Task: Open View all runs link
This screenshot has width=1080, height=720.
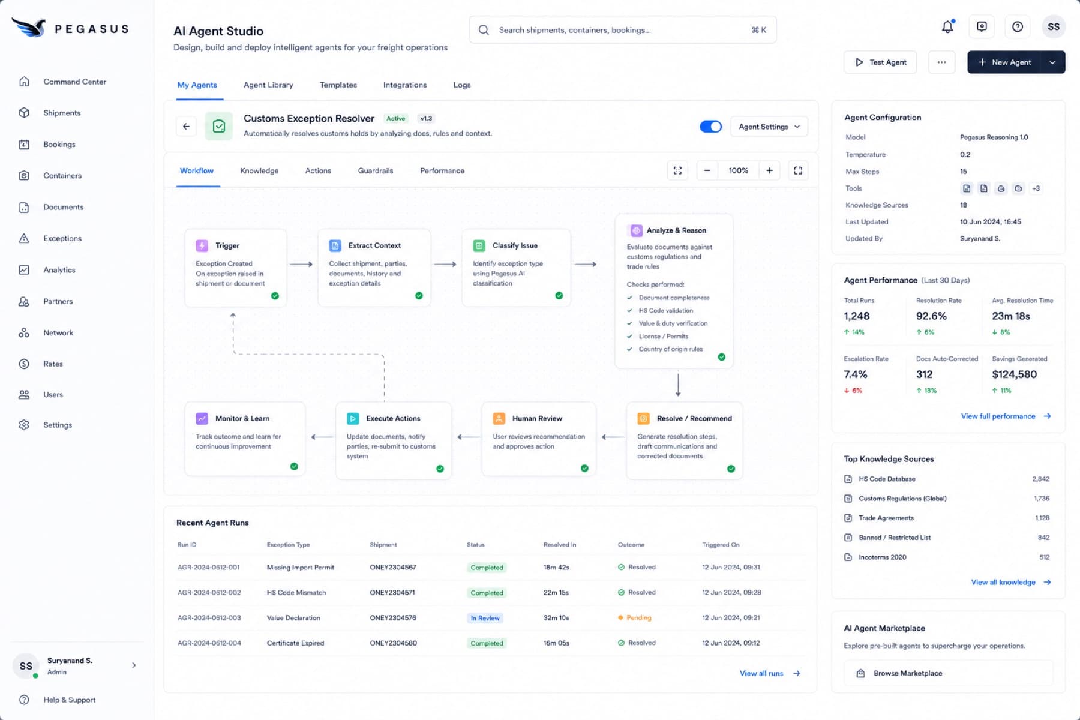Action: pyautogui.click(x=770, y=674)
